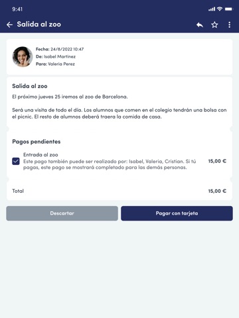Tap the 9:41 clock in status bar

[17, 9]
